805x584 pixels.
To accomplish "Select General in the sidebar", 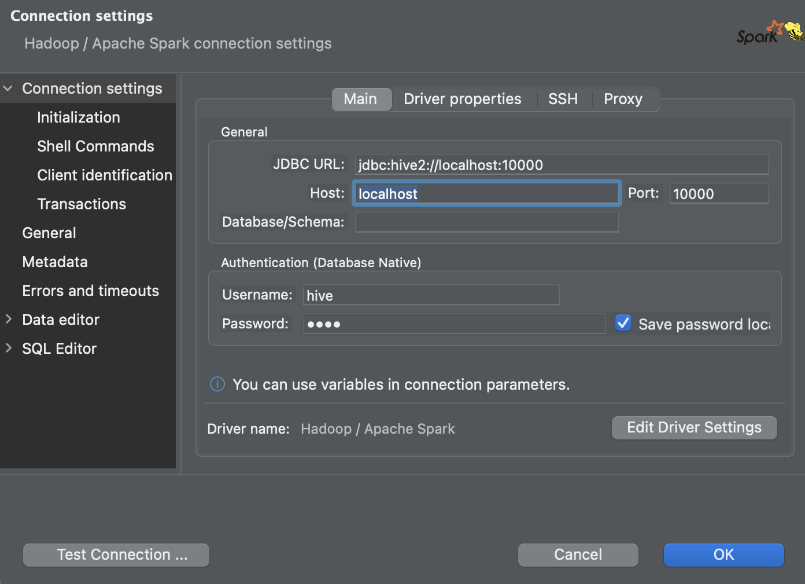I will pyautogui.click(x=49, y=233).
